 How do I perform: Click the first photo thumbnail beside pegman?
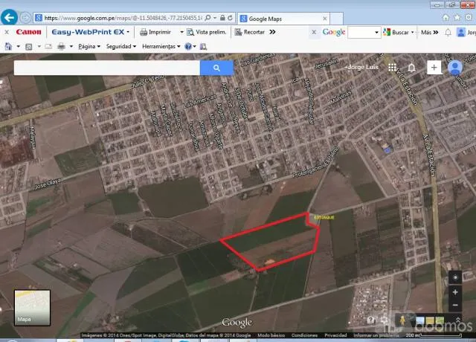[420, 320]
